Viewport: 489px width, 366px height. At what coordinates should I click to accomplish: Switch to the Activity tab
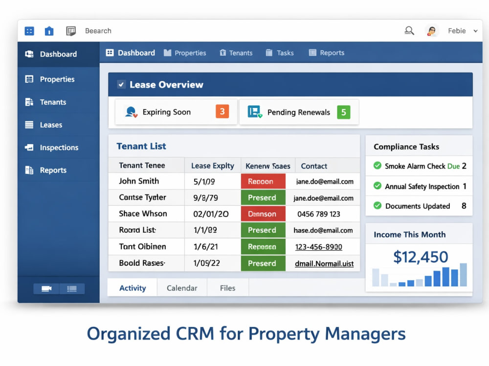click(133, 288)
